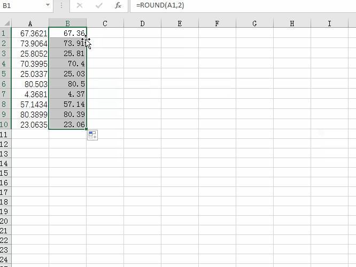
Task: Click the Cancel X icon in formula bar
Action: coord(80,5)
